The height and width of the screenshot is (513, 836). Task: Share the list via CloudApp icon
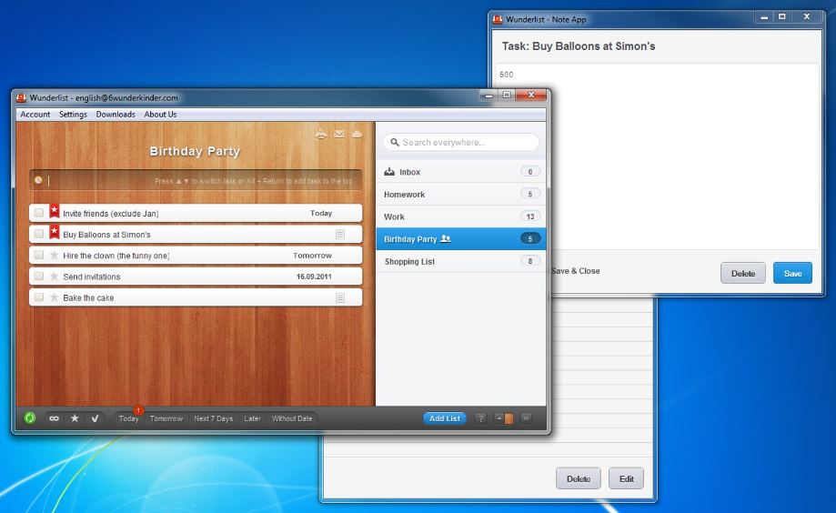[358, 134]
